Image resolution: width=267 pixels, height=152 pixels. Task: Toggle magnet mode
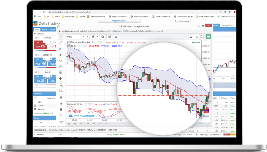tap(61, 98)
